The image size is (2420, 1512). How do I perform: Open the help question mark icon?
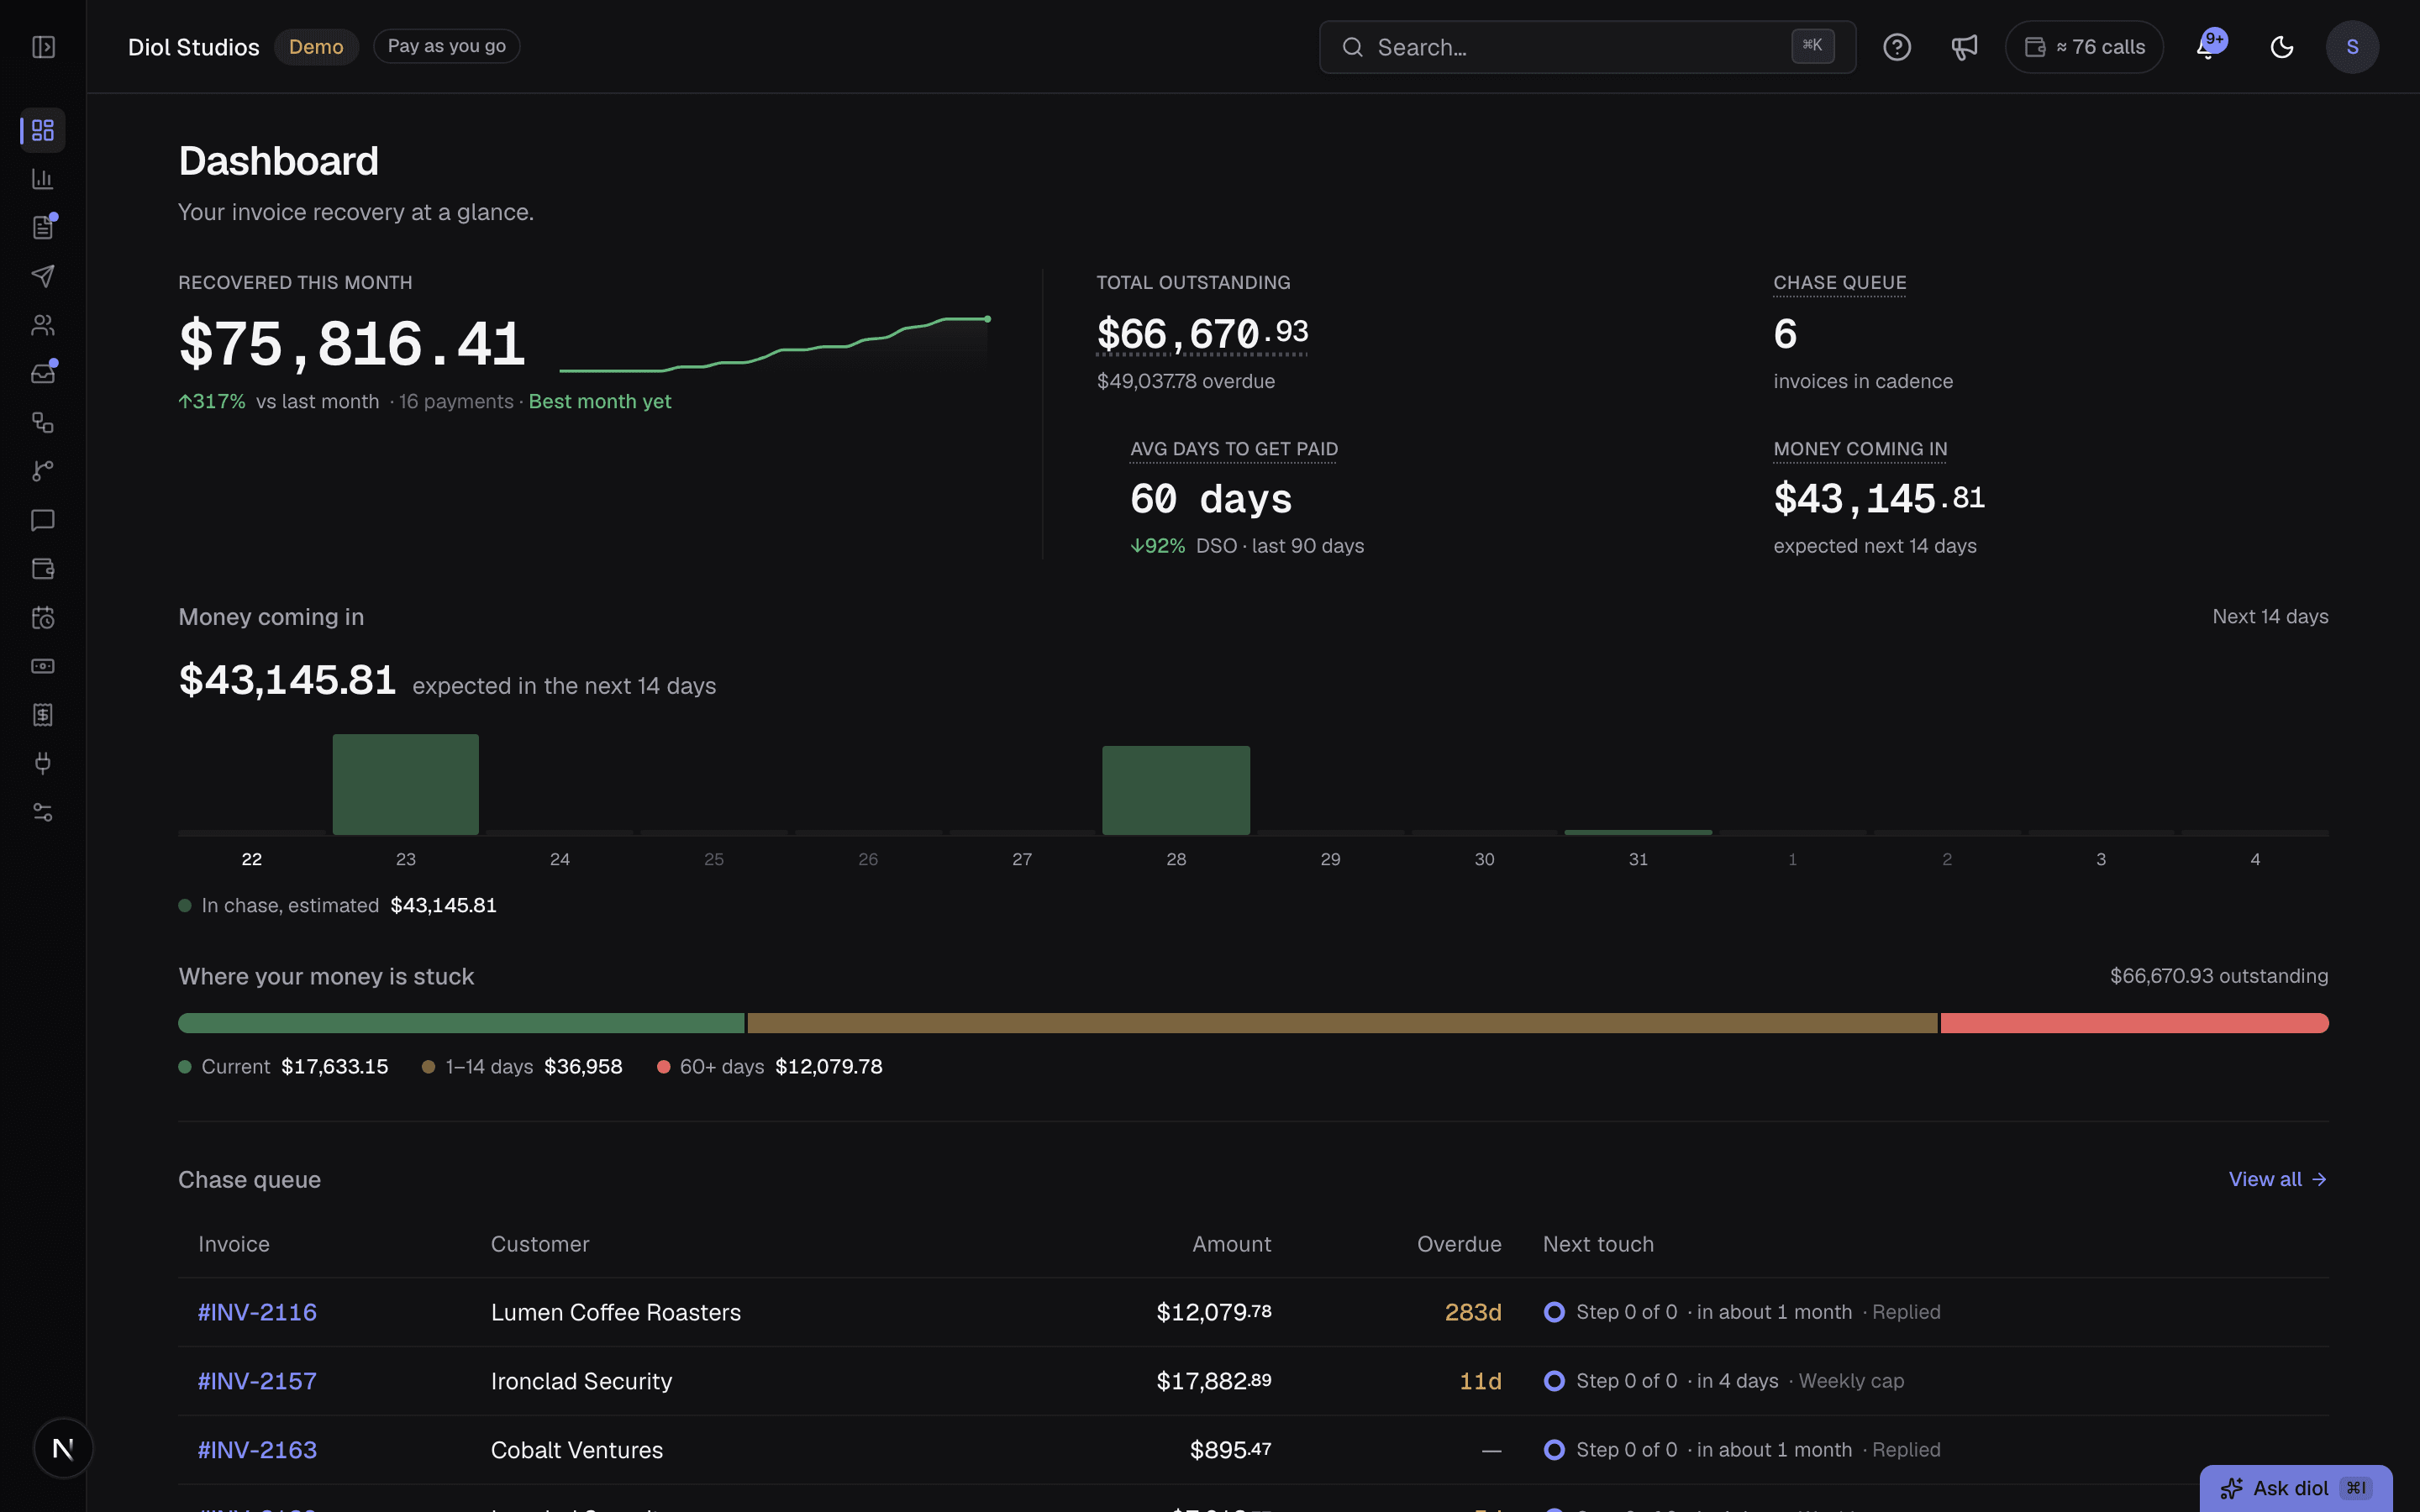tap(1897, 47)
